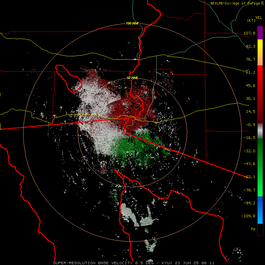
Task: Click the 50 NMI range ring label
Action: [x=132, y=78]
